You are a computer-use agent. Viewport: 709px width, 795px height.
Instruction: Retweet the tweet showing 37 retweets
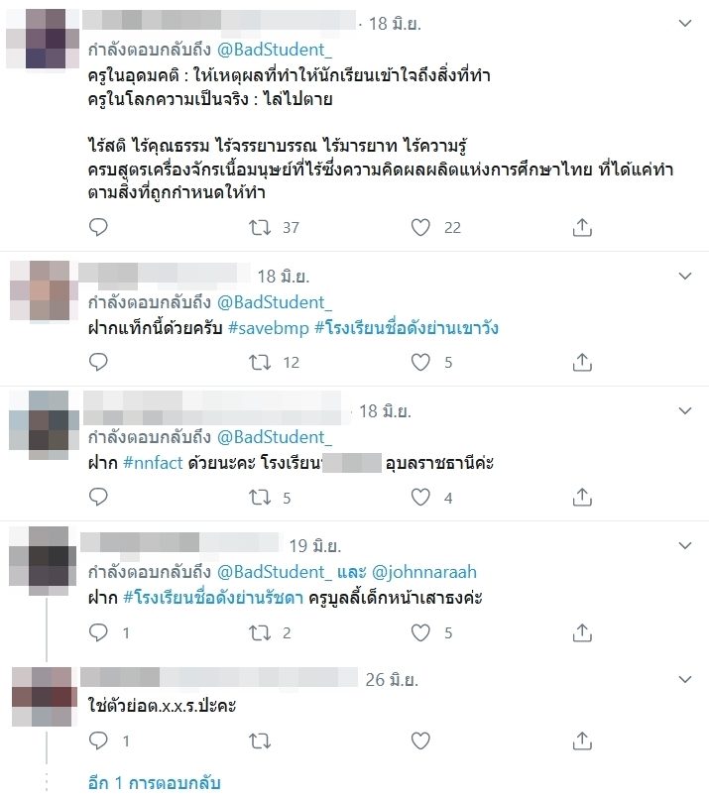click(x=260, y=227)
